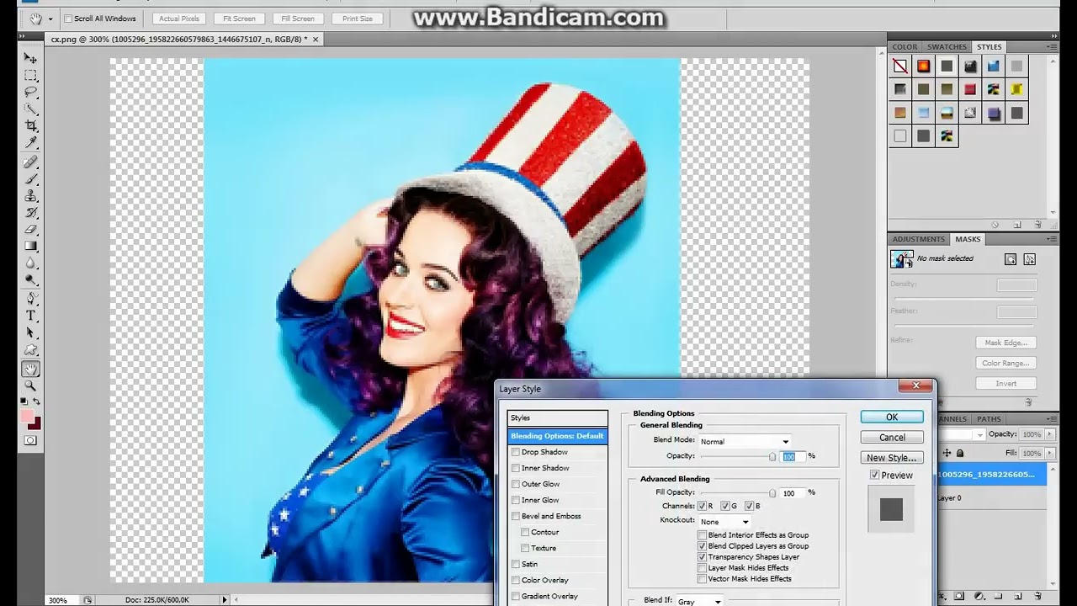Image resolution: width=1077 pixels, height=606 pixels.
Task: Check Layer Mask Hides Effects
Action: [702, 567]
